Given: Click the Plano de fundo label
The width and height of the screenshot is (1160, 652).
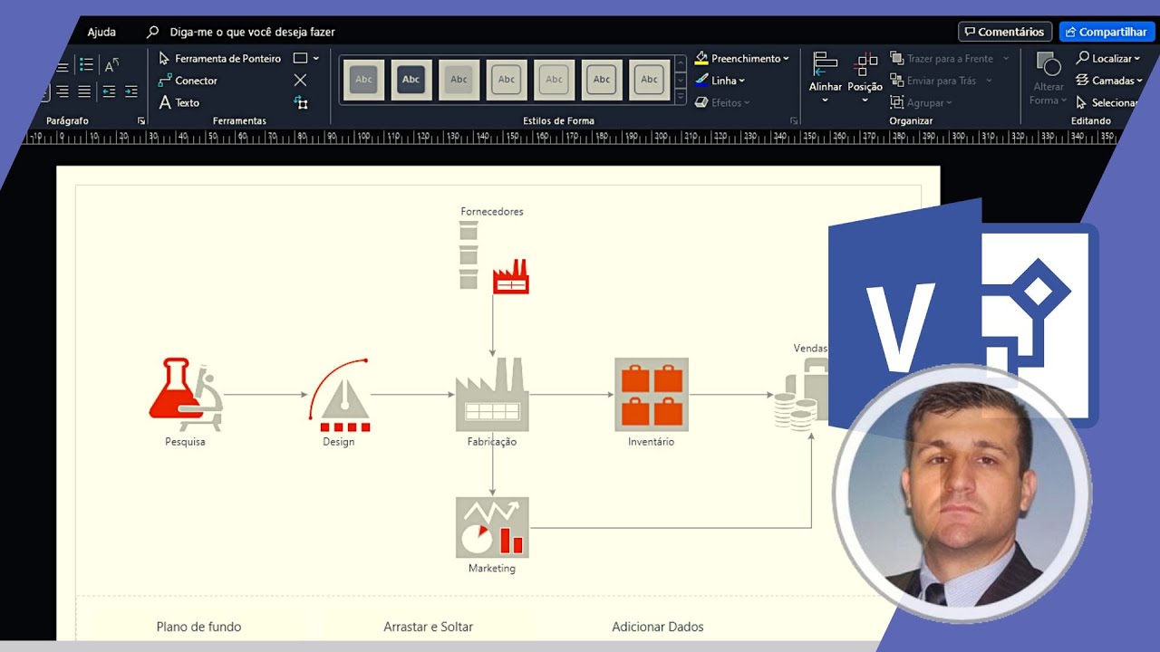Looking at the screenshot, I should coord(198,627).
